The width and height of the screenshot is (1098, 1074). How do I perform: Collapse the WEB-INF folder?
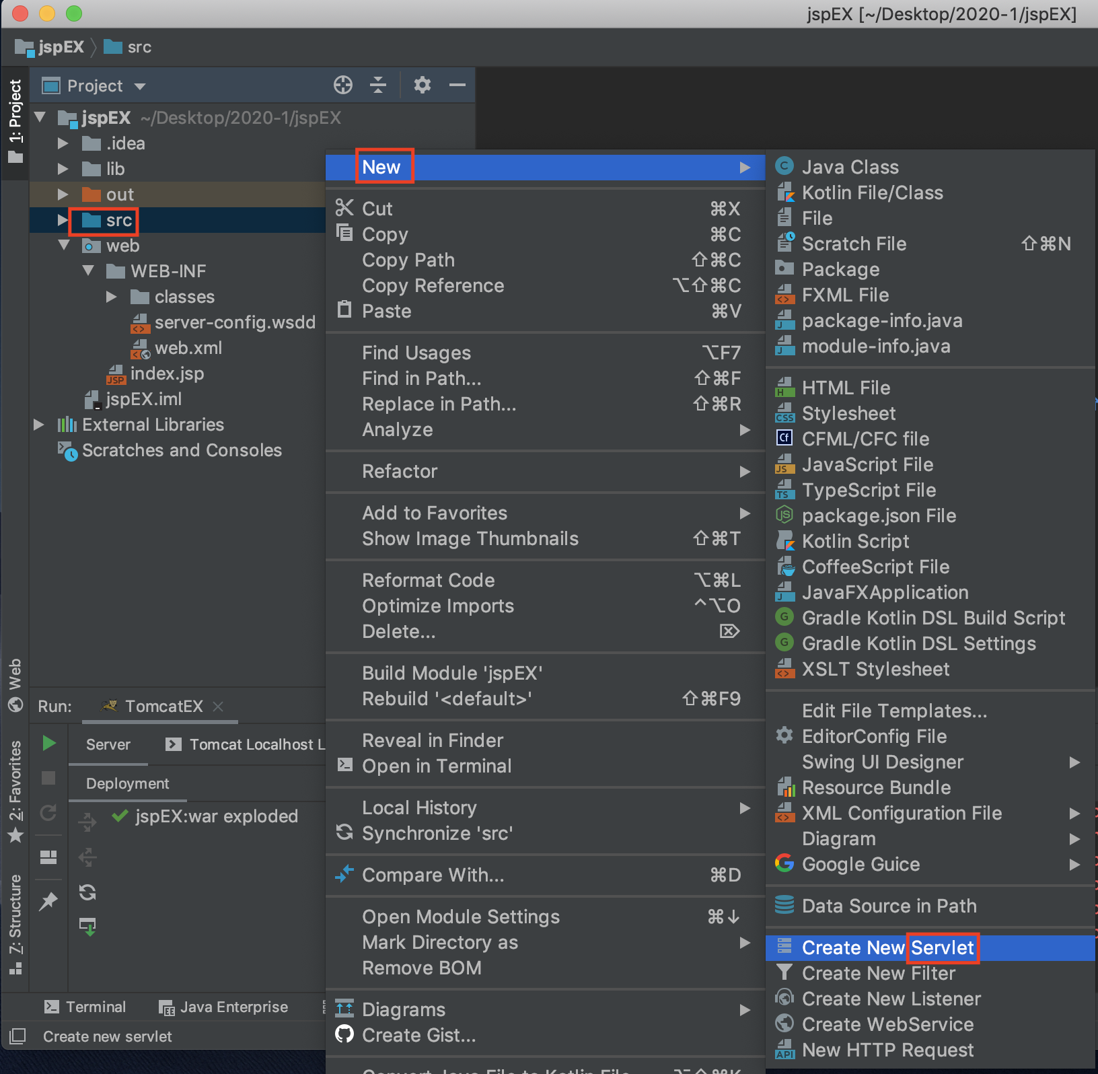tap(89, 271)
